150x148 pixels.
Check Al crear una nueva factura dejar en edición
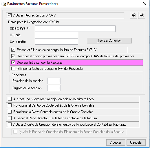pyautogui.click(x=10, y=99)
